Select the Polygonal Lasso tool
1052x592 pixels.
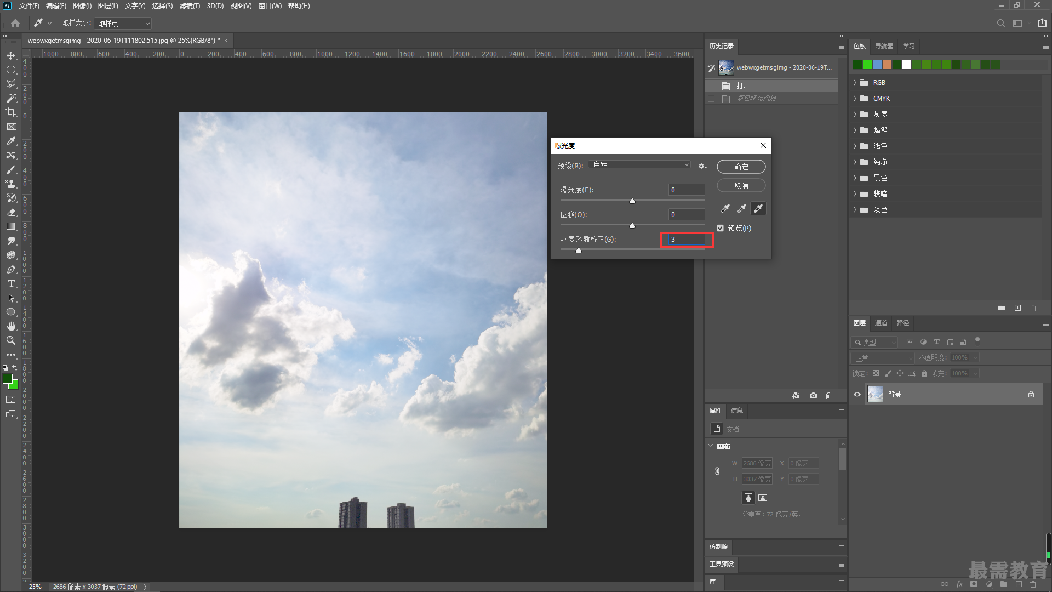pos(11,84)
